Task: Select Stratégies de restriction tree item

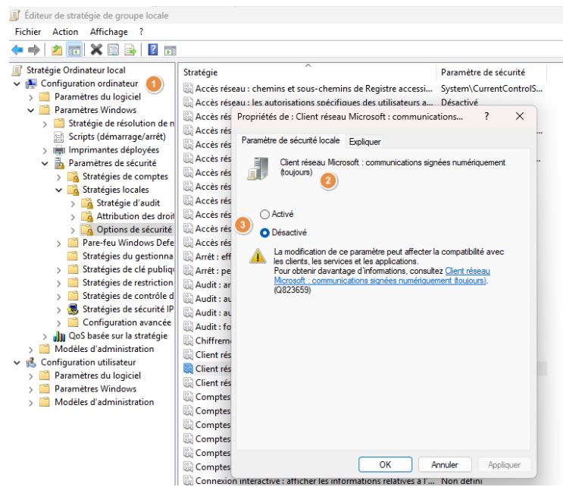Action: 128,282
